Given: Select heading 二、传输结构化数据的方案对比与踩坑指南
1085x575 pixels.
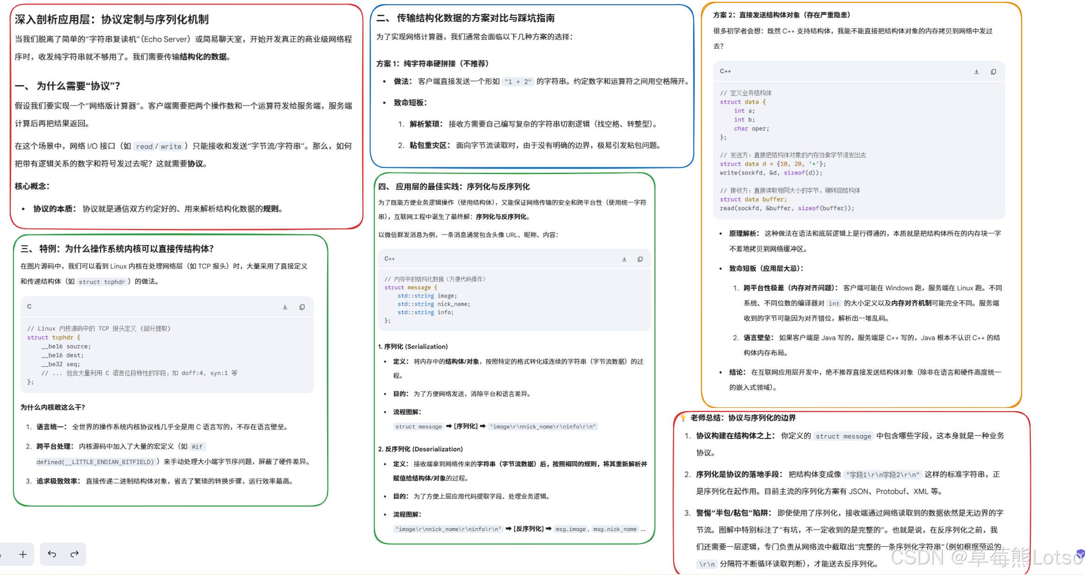Looking at the screenshot, I should [465, 18].
